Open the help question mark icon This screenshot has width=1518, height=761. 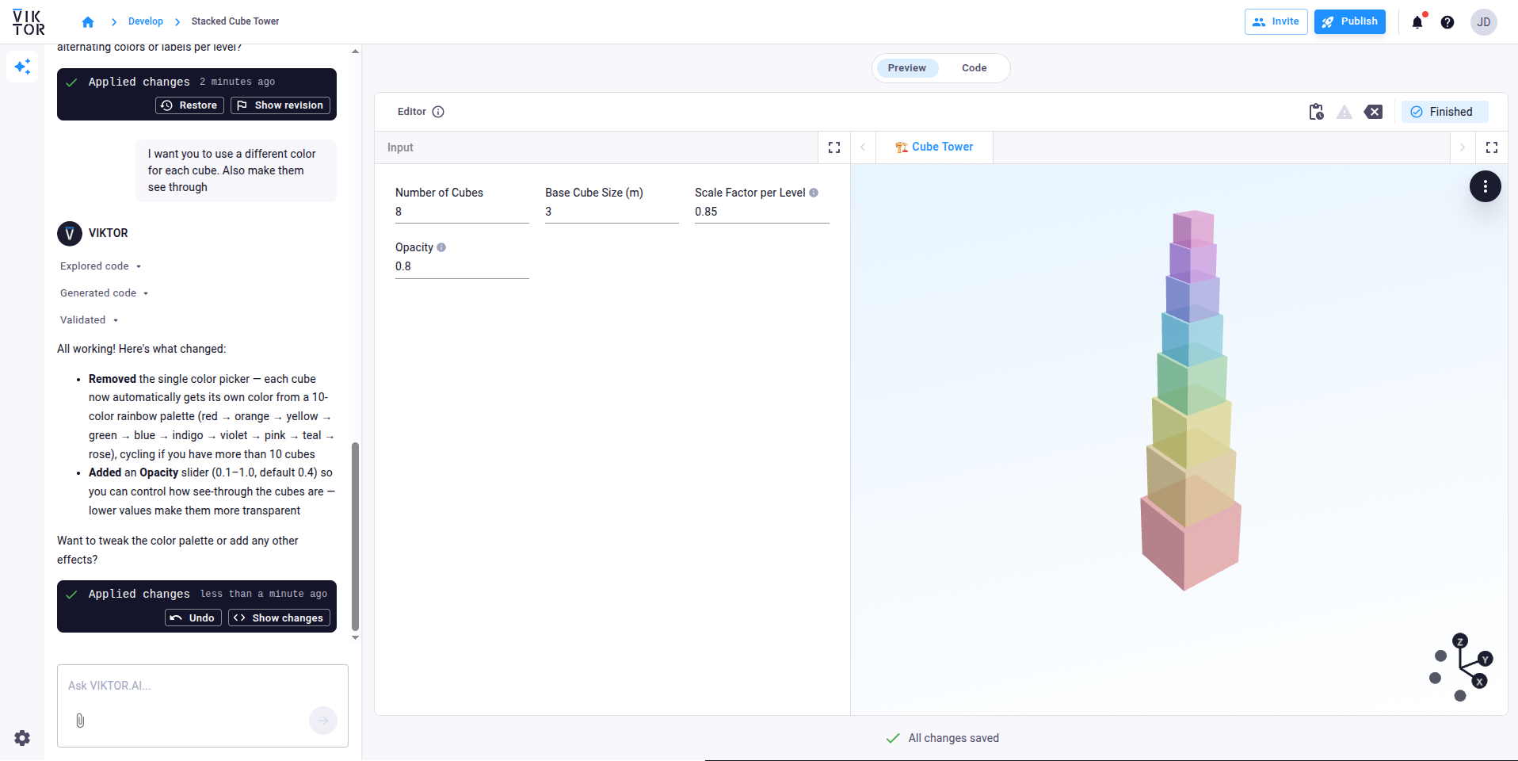1447,22
